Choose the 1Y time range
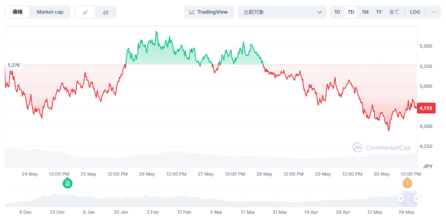The height and width of the screenshot is (222, 446). 379,12
